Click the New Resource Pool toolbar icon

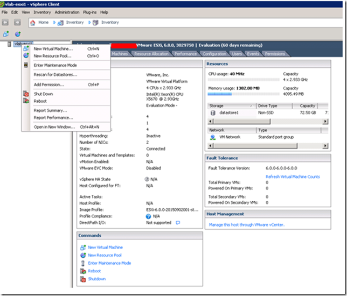pos(18,34)
